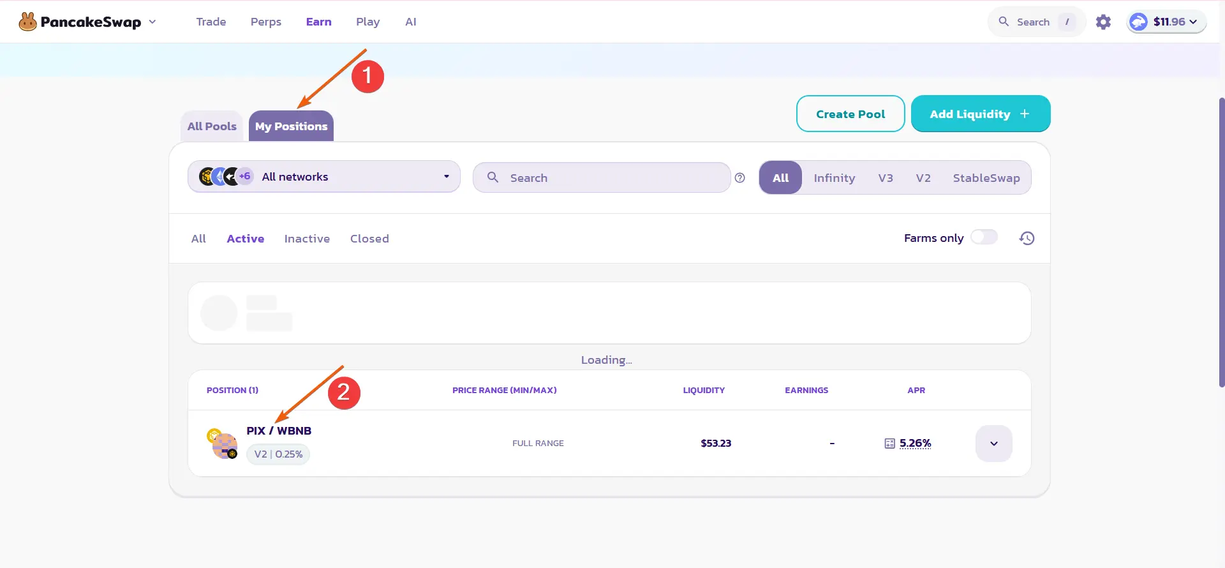
Task: Expand the PIX / WBNB position row chevron
Action: 994,444
